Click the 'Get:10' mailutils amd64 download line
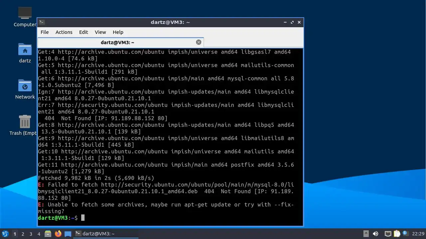Viewport: 426px width, 239px height. click(x=166, y=155)
